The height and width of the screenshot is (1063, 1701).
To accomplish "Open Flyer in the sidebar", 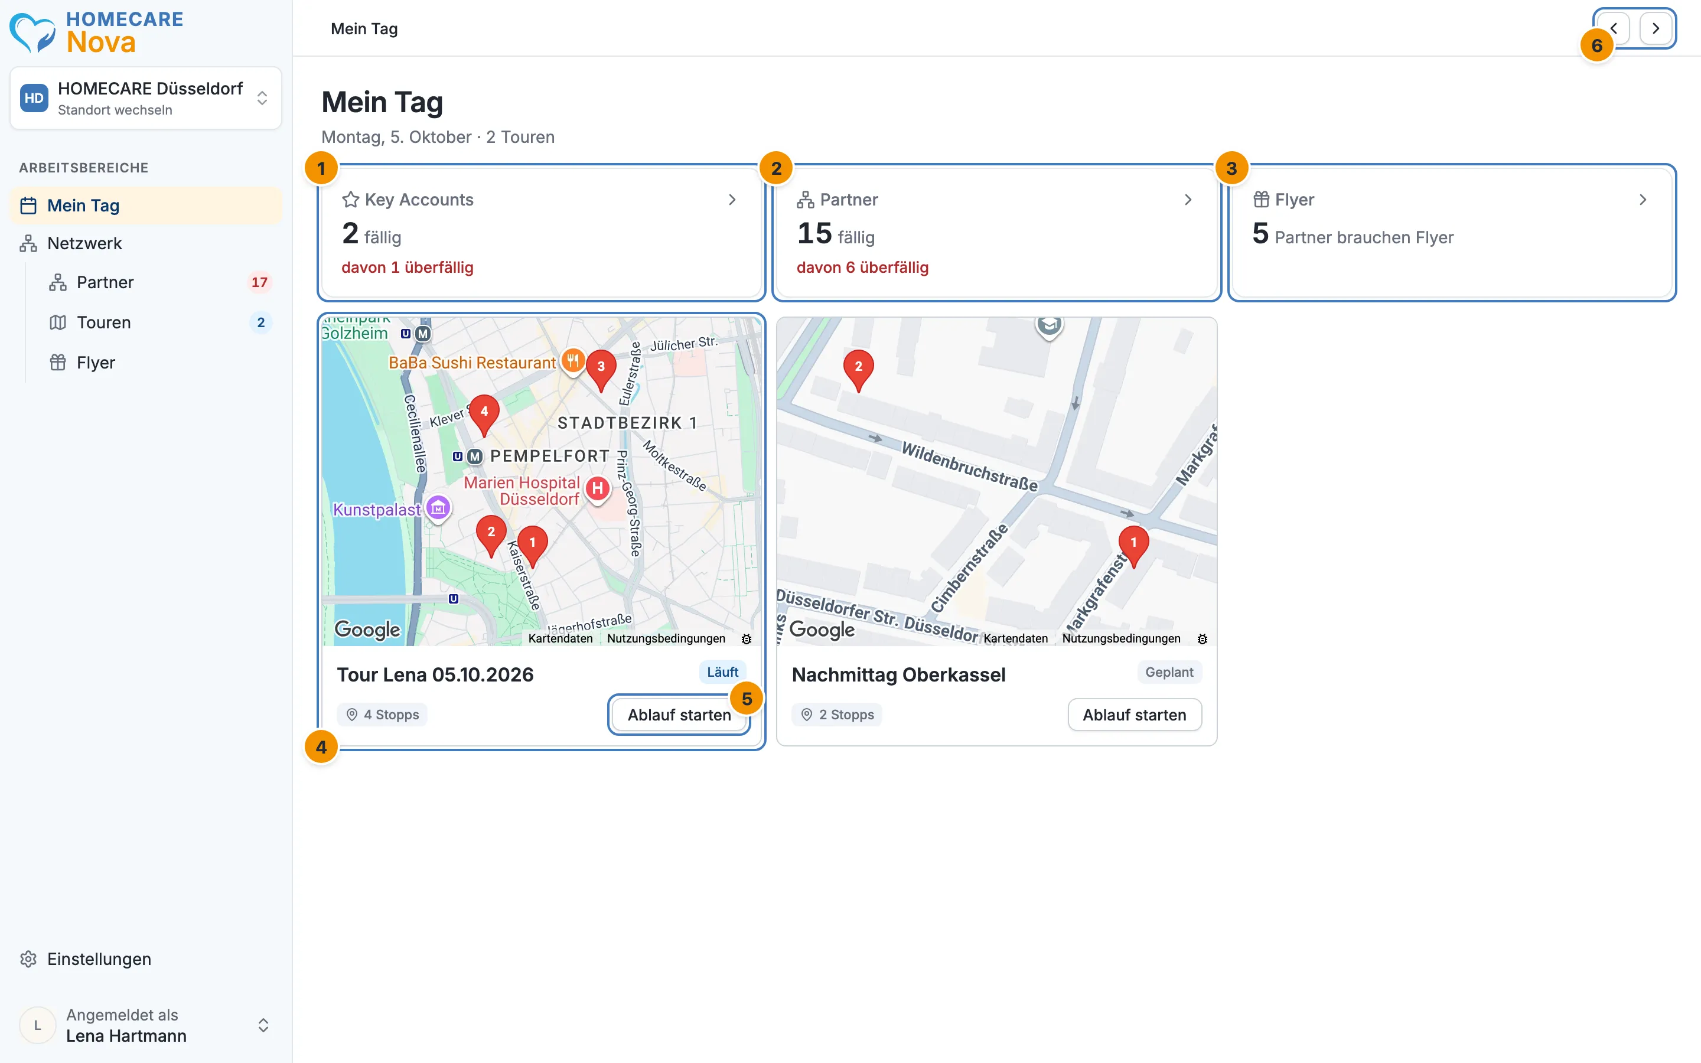I will (160, 362).
